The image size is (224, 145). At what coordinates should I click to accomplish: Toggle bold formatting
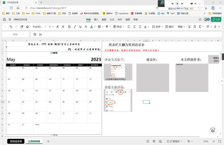click(x=69, y=27)
